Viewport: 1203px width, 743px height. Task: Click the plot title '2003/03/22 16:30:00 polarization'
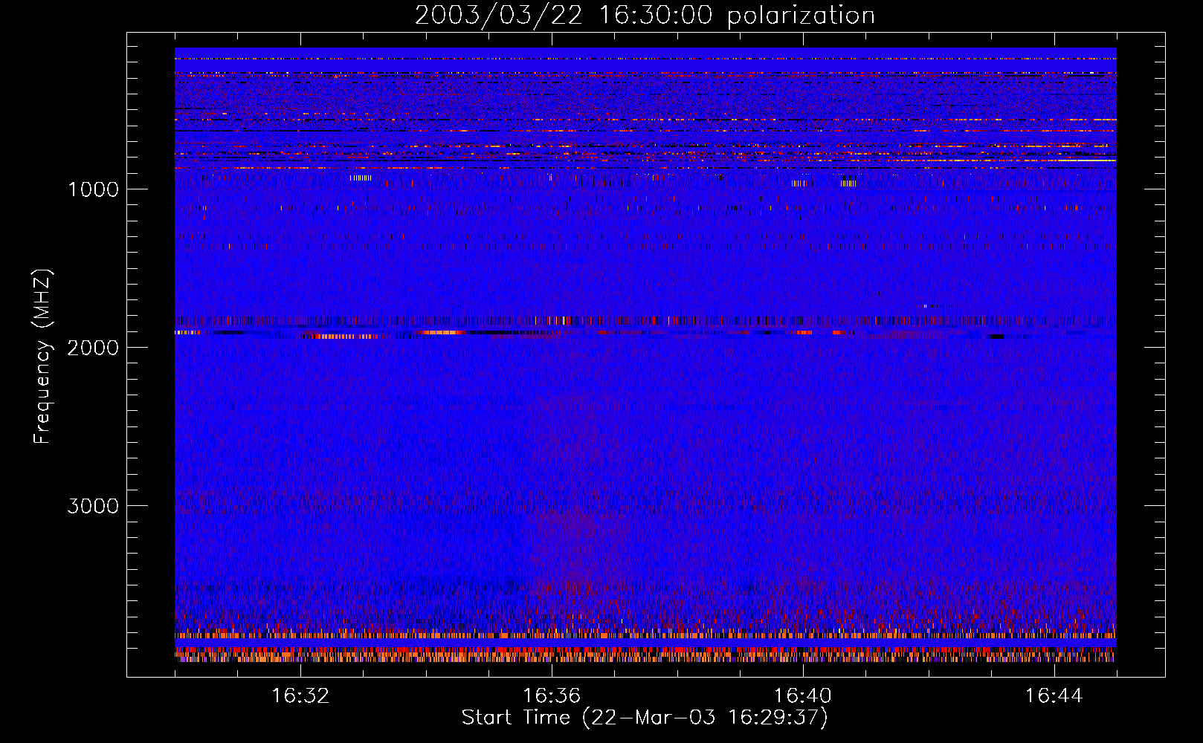645,16
